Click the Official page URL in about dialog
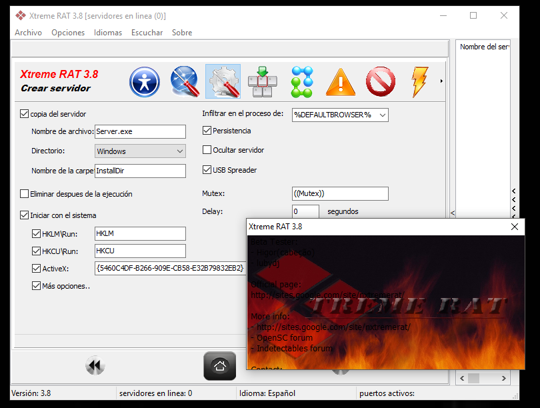 (x=327, y=295)
